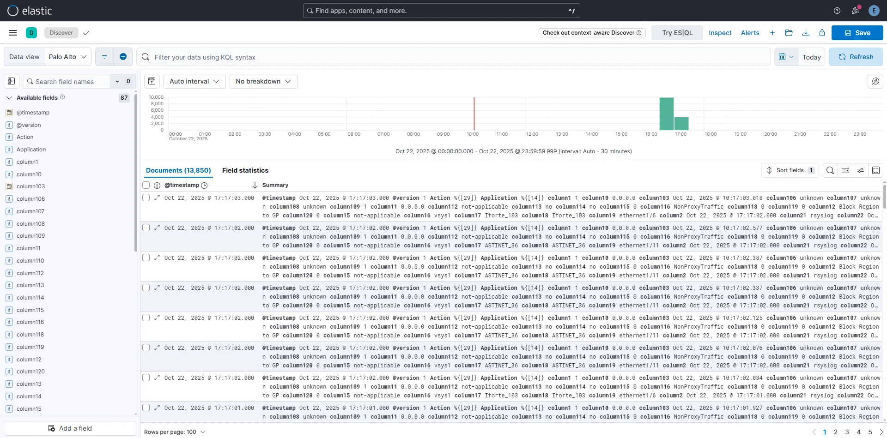Select the 17:17:01.000 row checkbox
The image size is (887, 438).
(146, 408)
